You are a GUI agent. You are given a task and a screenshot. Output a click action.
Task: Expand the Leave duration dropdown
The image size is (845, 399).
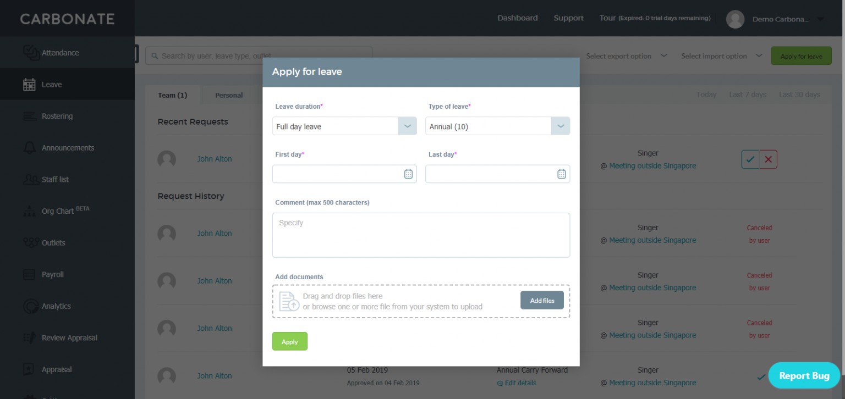[407, 126]
